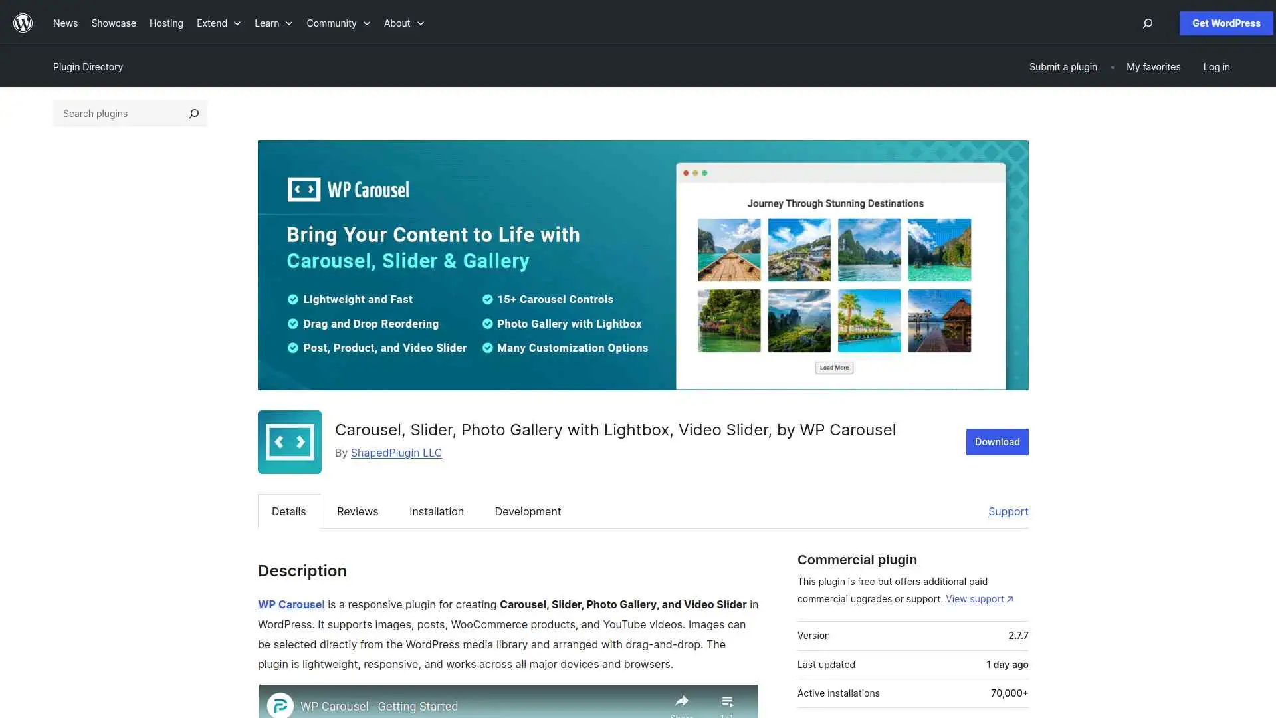
Task: Open the video playlist icon labeled 1/1
Action: pyautogui.click(x=727, y=703)
